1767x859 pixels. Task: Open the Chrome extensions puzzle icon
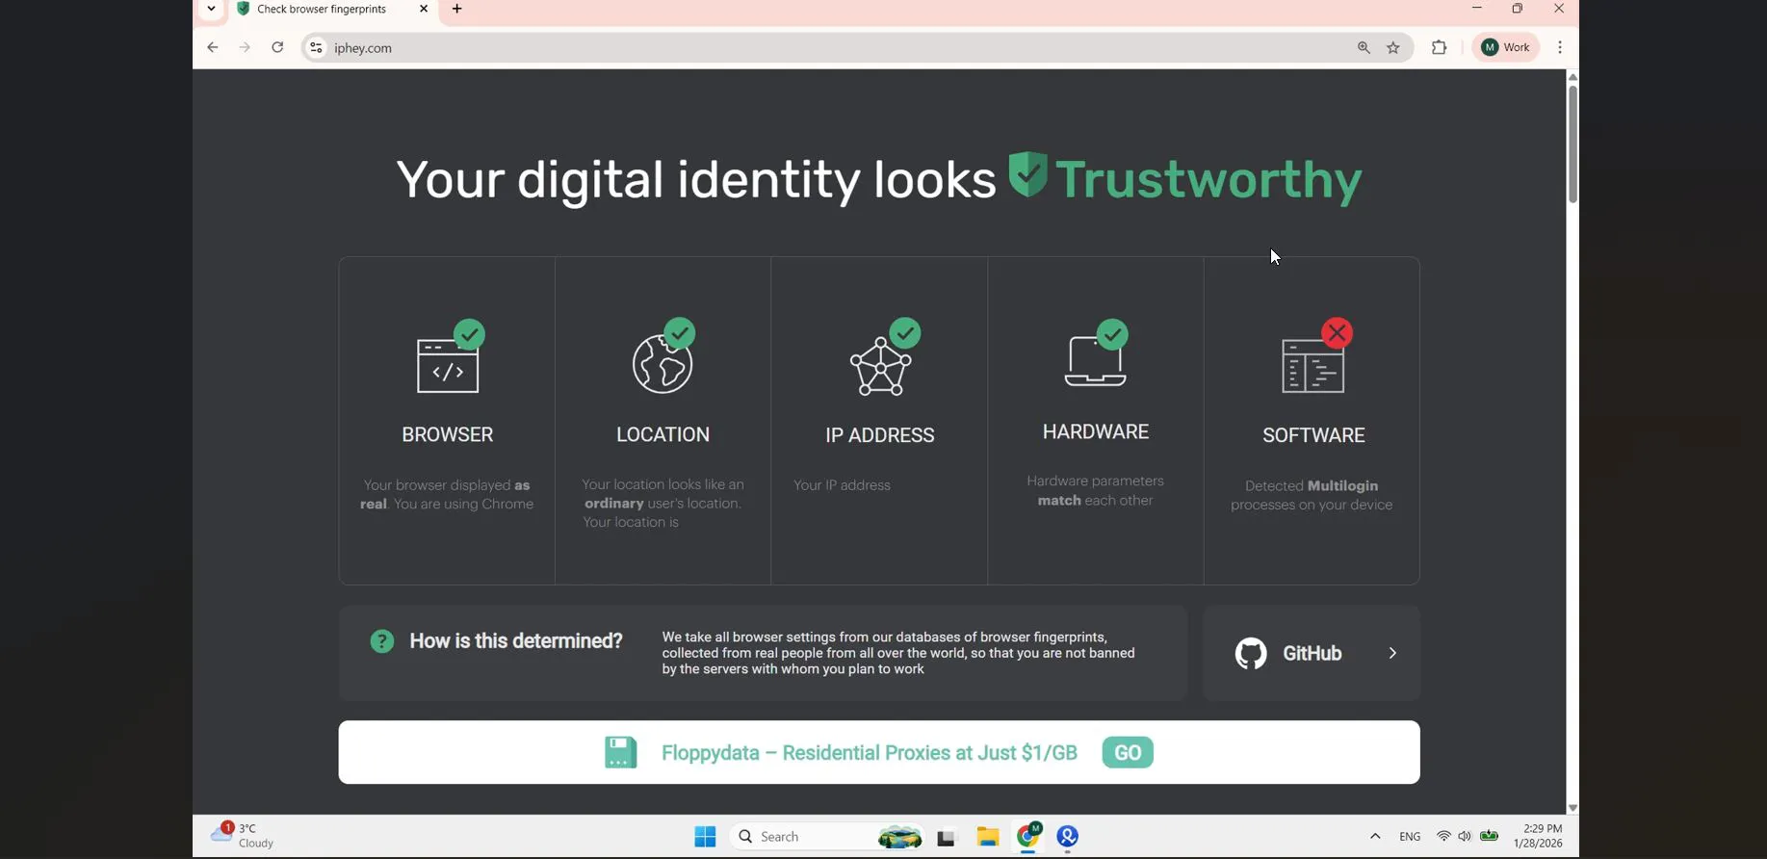pyautogui.click(x=1440, y=47)
